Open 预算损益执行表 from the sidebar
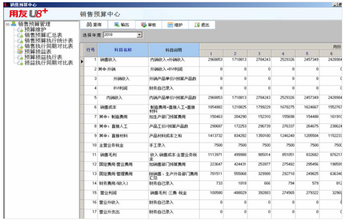 [x=44, y=57]
